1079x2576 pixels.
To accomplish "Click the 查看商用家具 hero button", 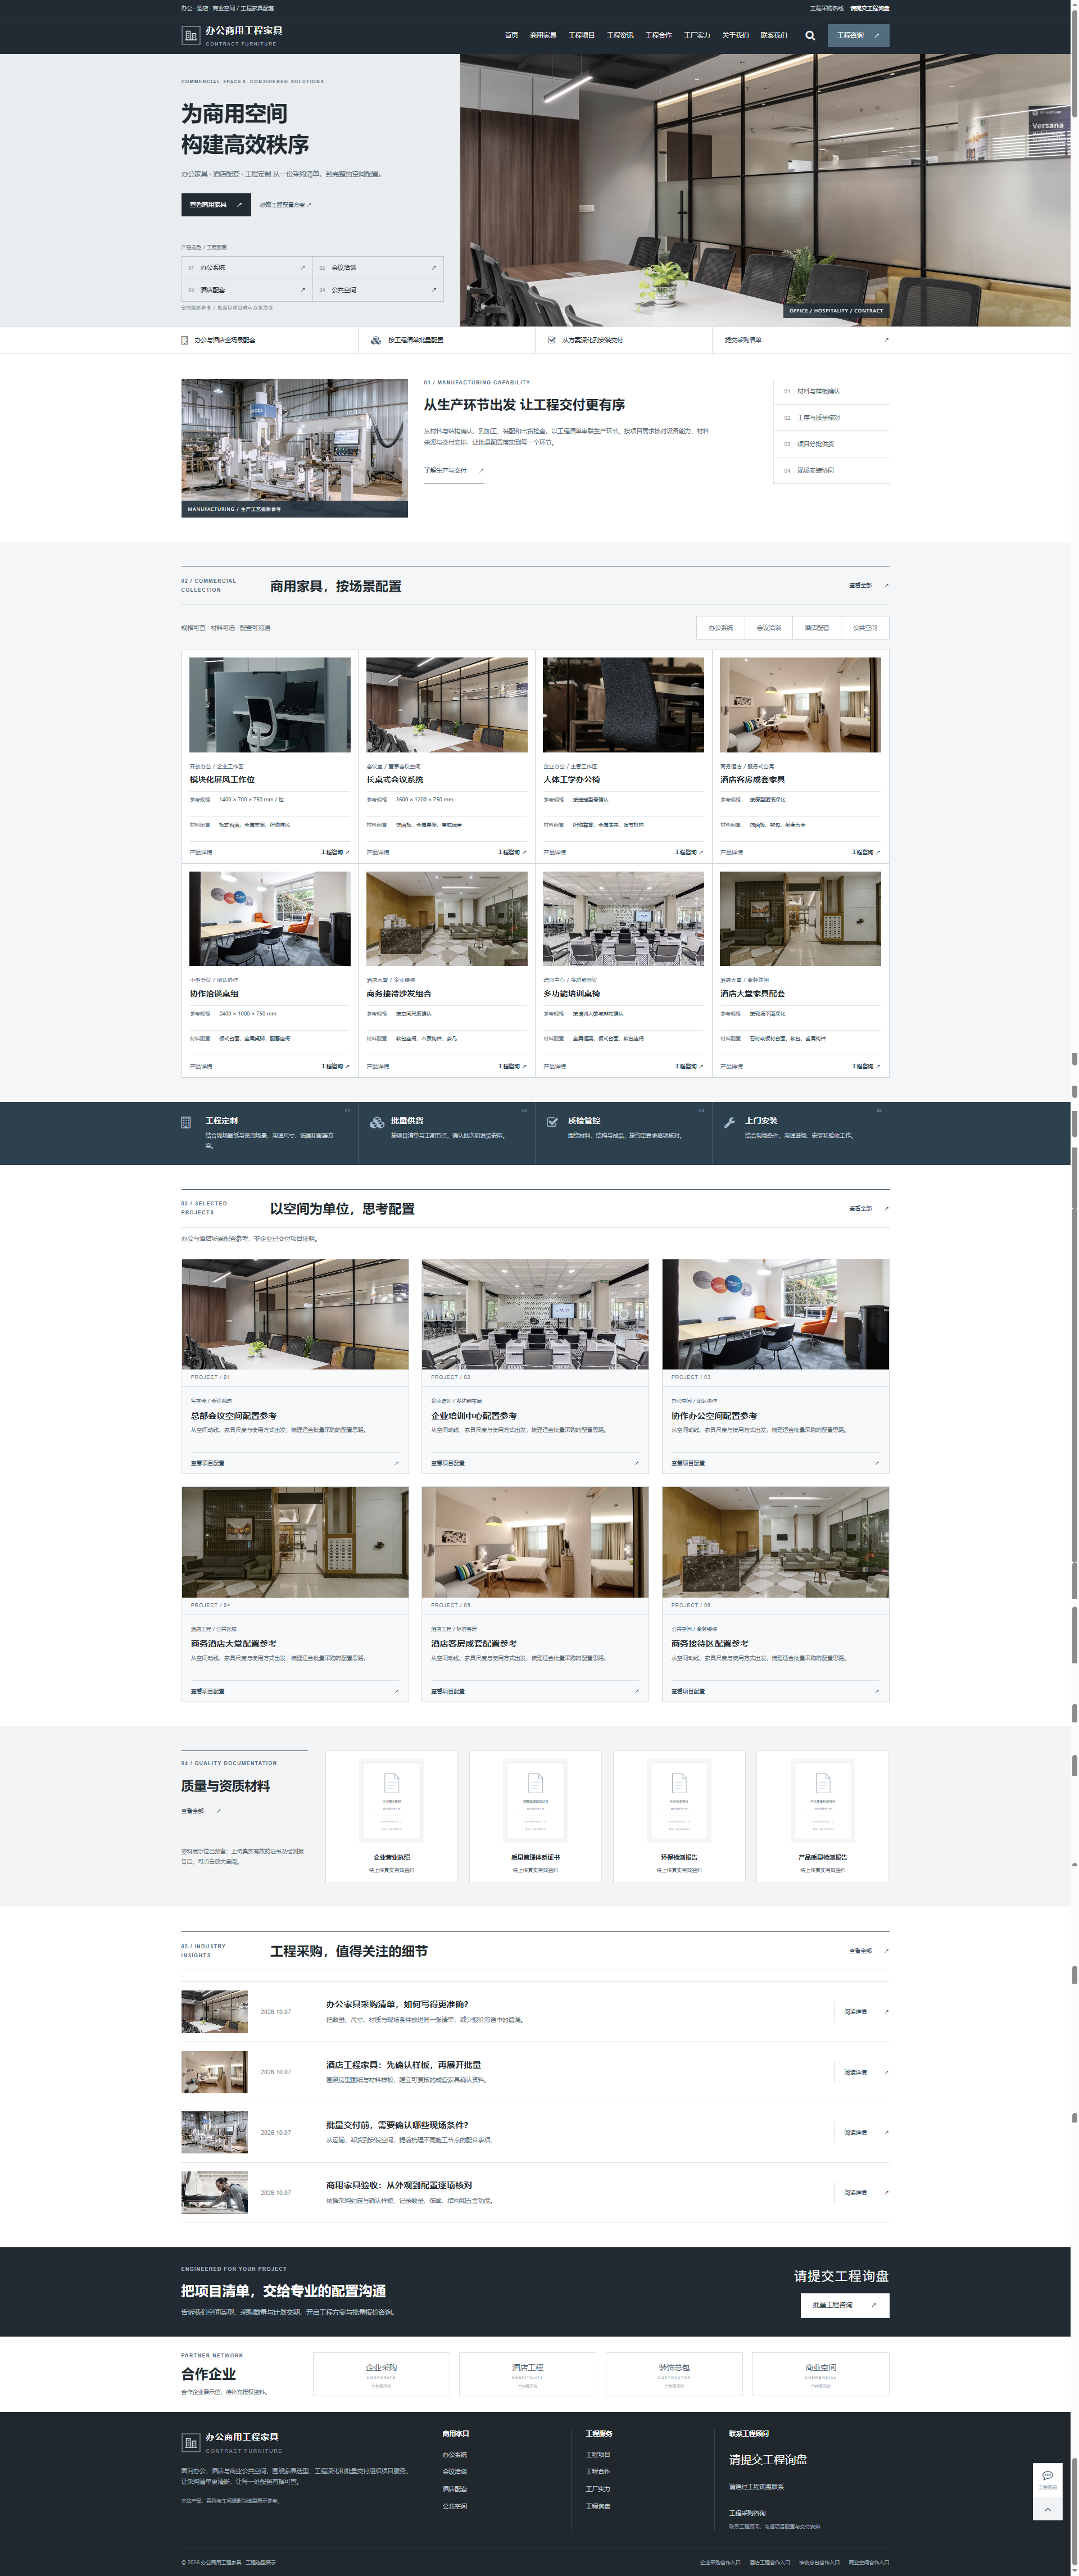I will (x=215, y=205).
